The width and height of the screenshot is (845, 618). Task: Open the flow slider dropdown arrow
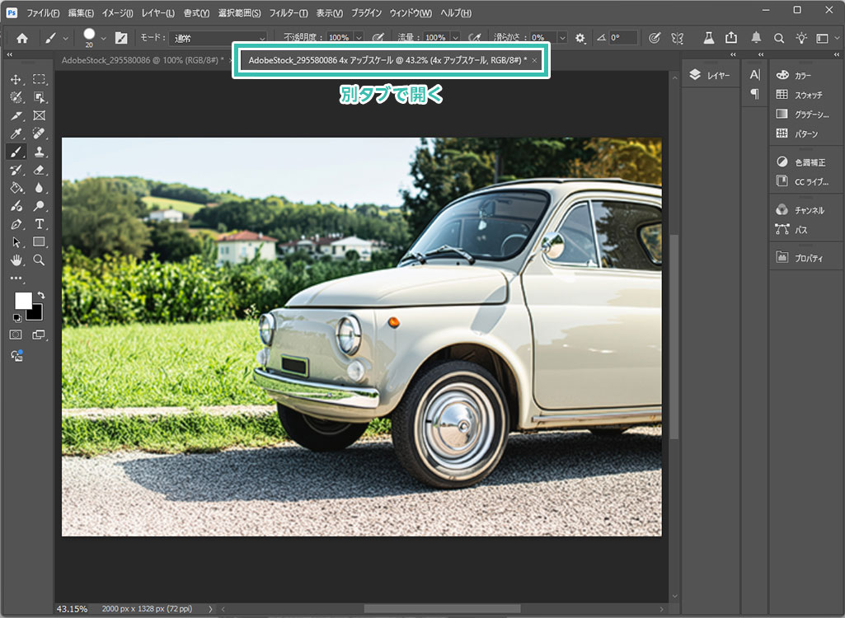pyautogui.click(x=455, y=38)
